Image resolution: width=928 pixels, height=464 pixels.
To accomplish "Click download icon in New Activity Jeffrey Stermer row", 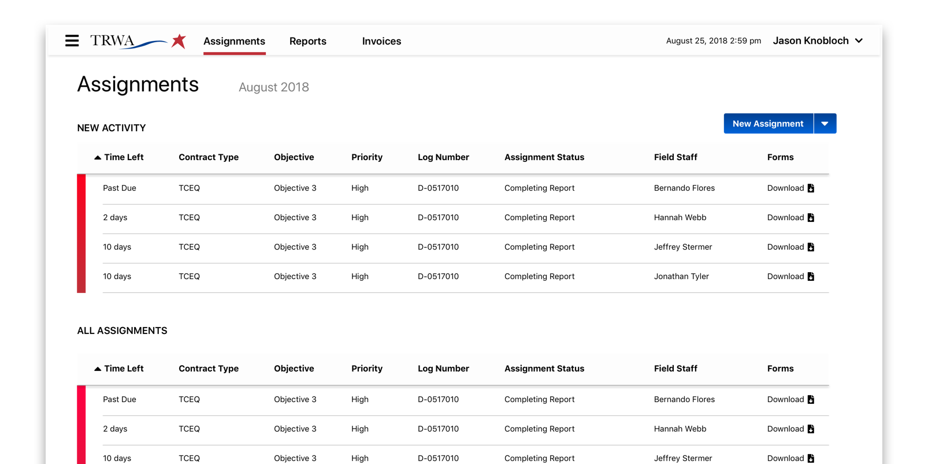I will coord(811,247).
